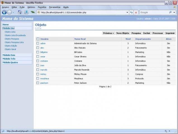Focus the address bar URL field
The height and width of the screenshot is (134, 178).
coord(83,13)
